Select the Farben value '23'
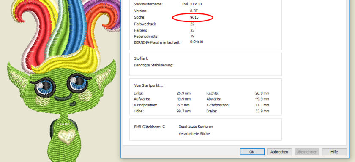The width and height of the screenshot is (355, 162). point(192,30)
